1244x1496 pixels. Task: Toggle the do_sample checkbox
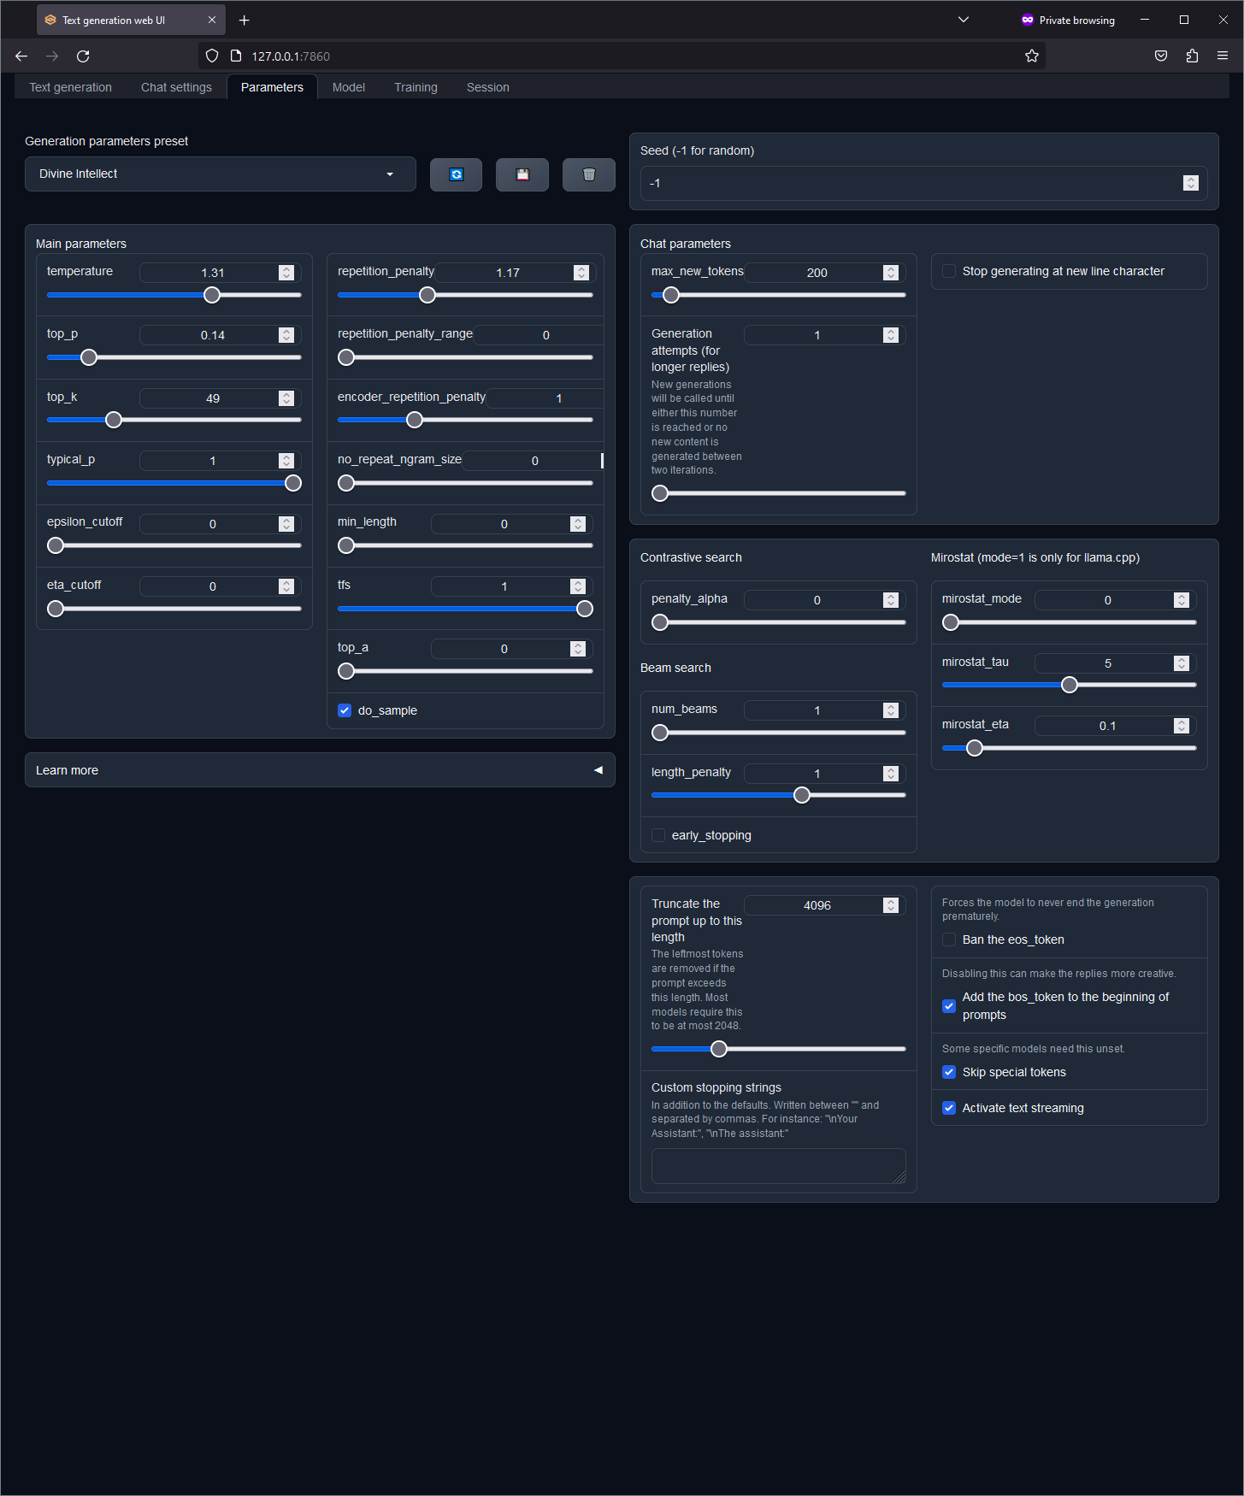click(345, 710)
